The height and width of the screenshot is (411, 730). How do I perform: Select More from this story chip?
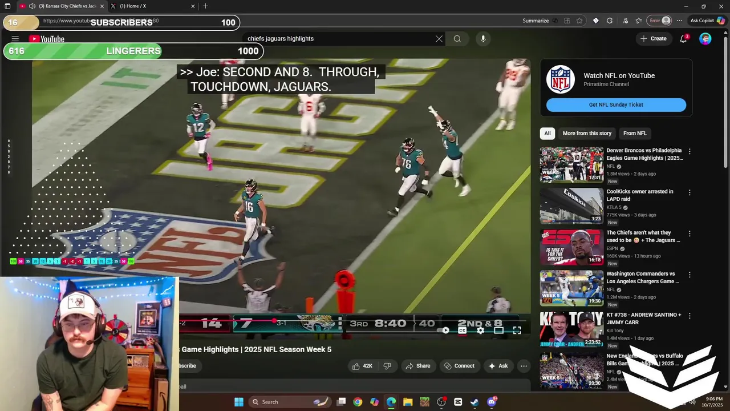click(587, 133)
